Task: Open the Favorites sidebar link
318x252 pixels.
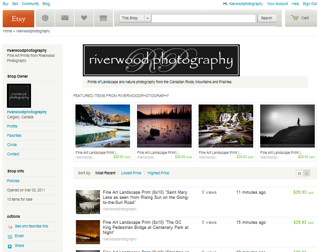Action: (14, 135)
